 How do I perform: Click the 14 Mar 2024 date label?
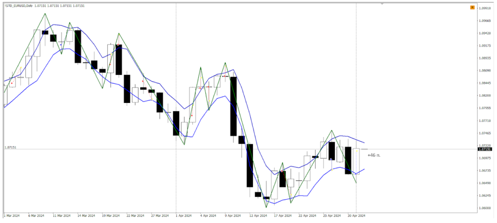coord(85,216)
